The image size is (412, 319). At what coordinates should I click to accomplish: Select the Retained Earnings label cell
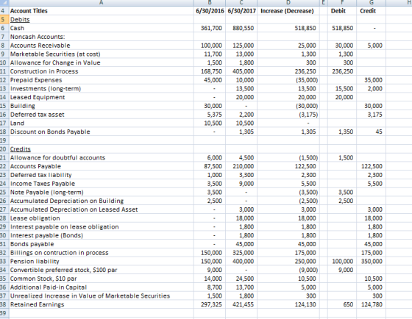(x=102, y=304)
